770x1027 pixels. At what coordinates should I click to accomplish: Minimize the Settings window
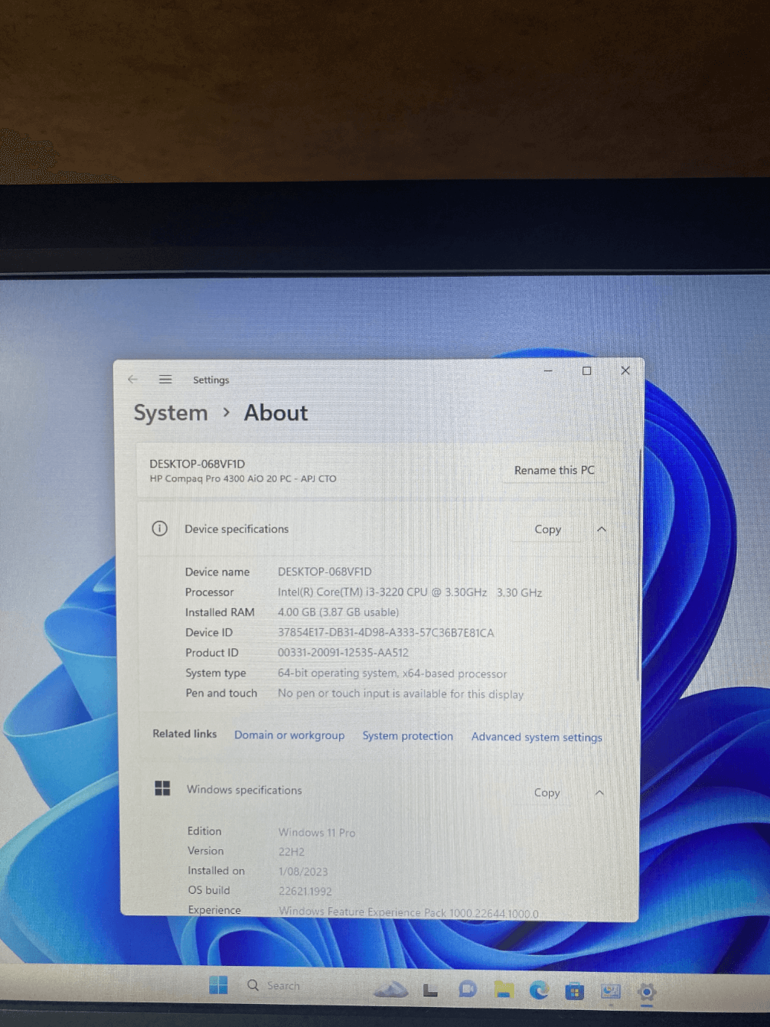(548, 370)
